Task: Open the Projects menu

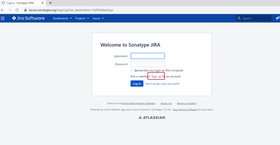Action: (x=82, y=18)
